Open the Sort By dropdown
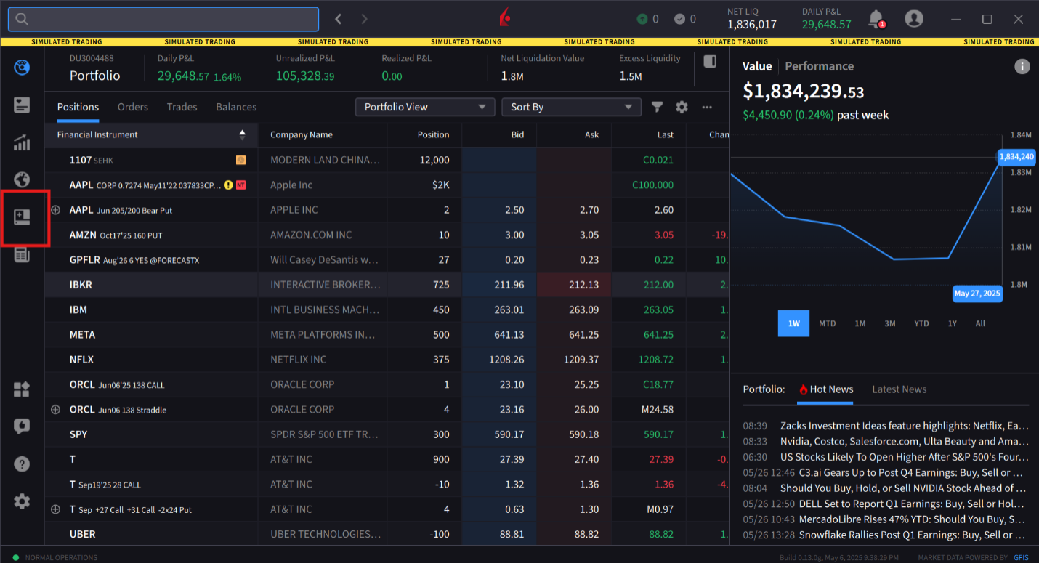 tap(571, 107)
